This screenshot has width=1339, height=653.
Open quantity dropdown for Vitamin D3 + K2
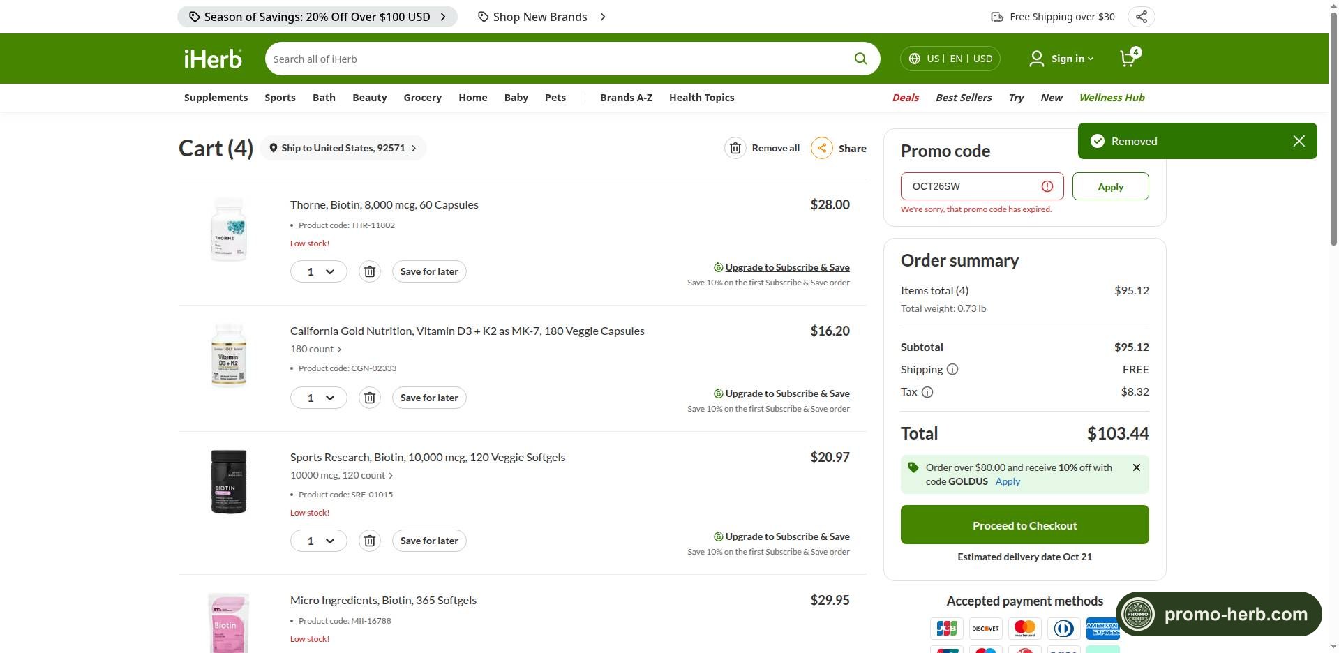(x=319, y=398)
